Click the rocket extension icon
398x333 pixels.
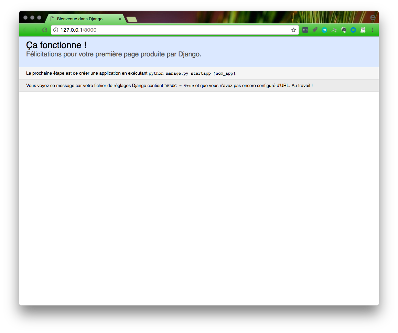(x=314, y=30)
